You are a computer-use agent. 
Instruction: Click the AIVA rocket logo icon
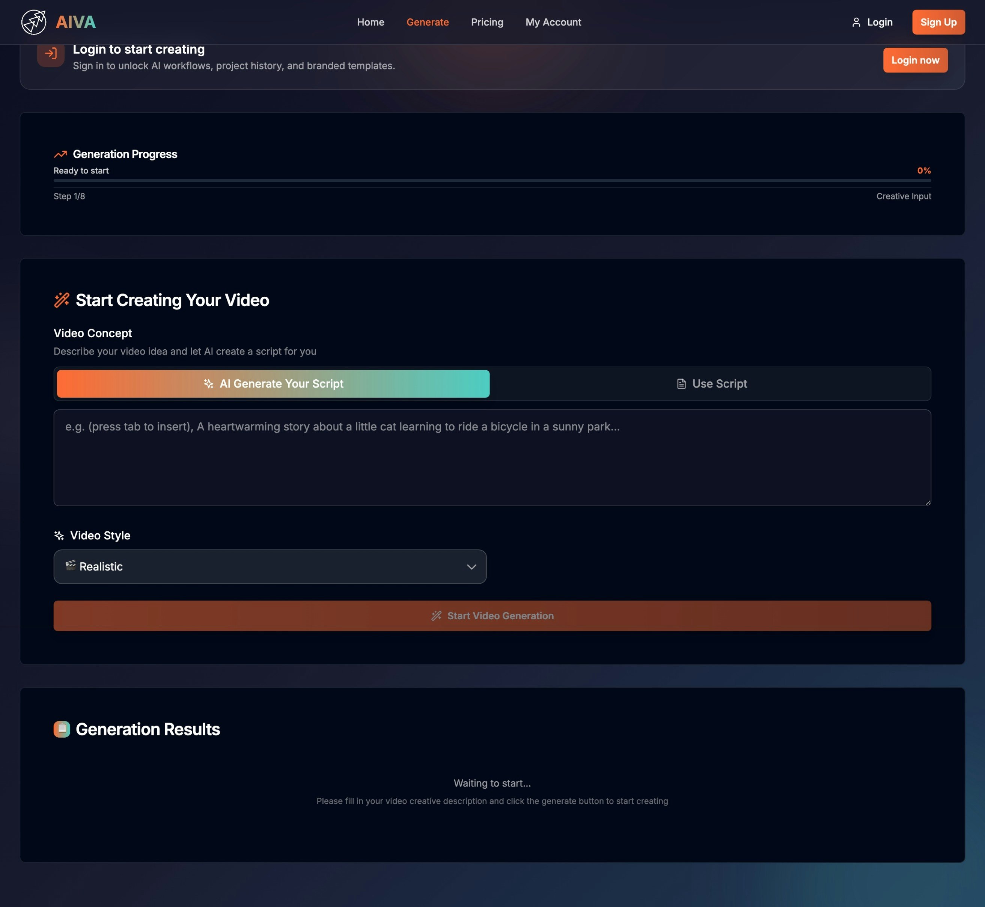tap(34, 22)
